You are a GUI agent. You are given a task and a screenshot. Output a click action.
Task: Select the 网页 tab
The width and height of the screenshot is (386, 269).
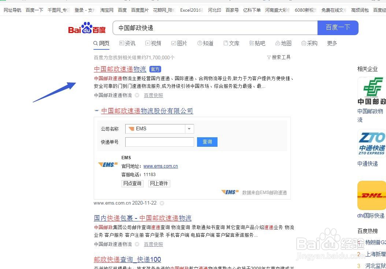101,43
